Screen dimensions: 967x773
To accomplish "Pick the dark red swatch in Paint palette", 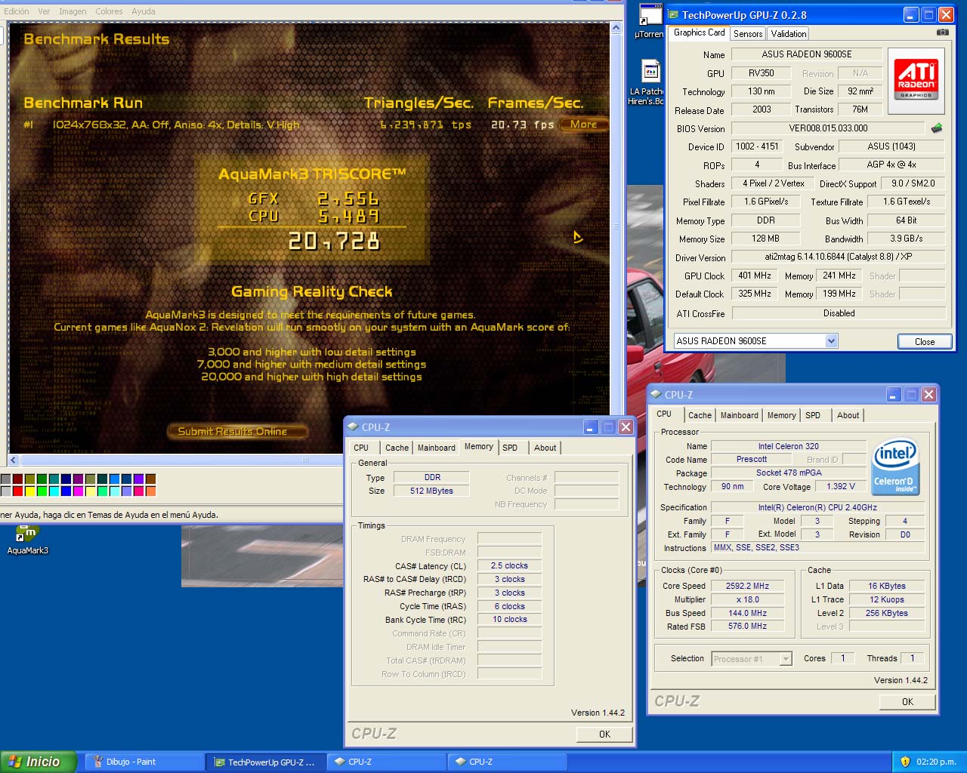I will click(x=17, y=479).
